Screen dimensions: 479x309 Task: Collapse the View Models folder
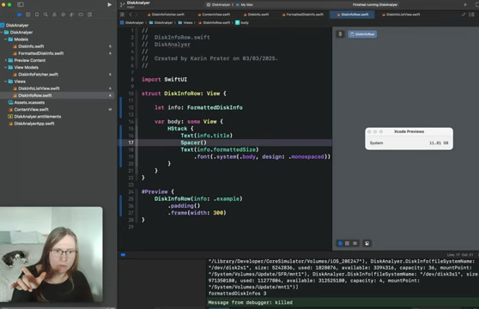click(x=5, y=67)
